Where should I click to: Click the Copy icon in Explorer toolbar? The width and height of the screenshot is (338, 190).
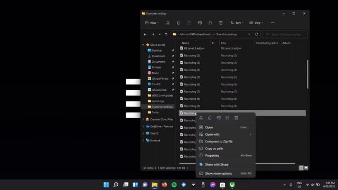179,23
